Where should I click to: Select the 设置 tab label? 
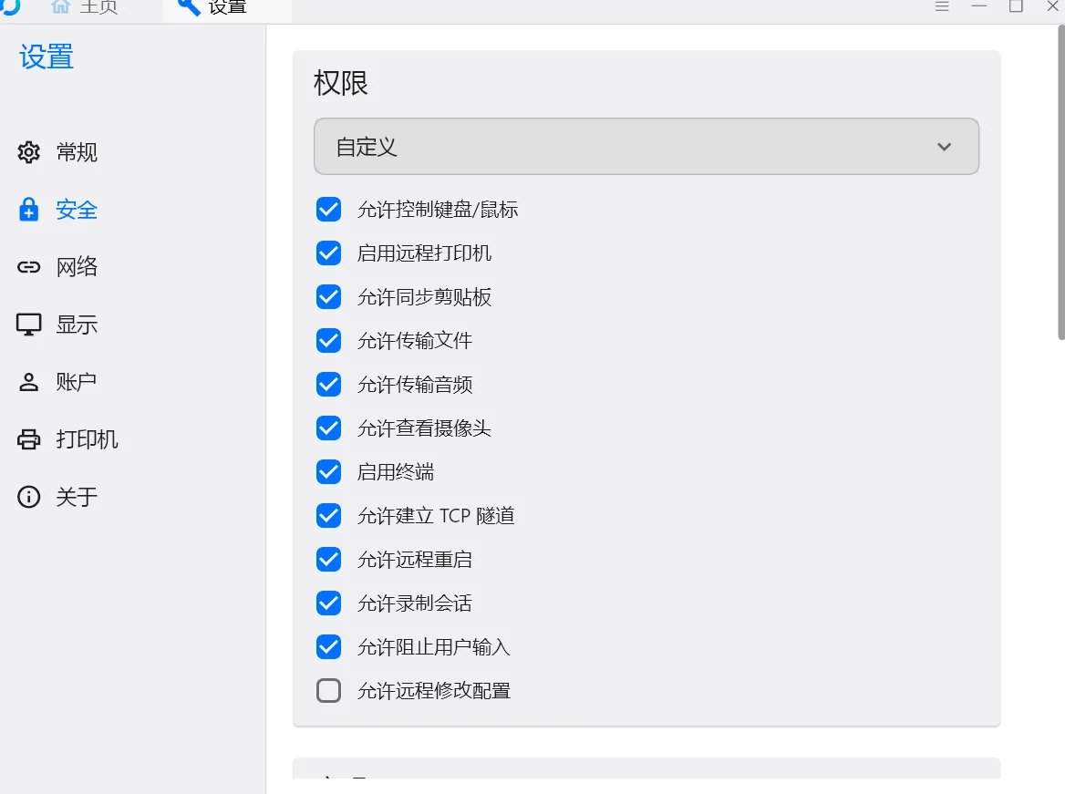(x=228, y=7)
